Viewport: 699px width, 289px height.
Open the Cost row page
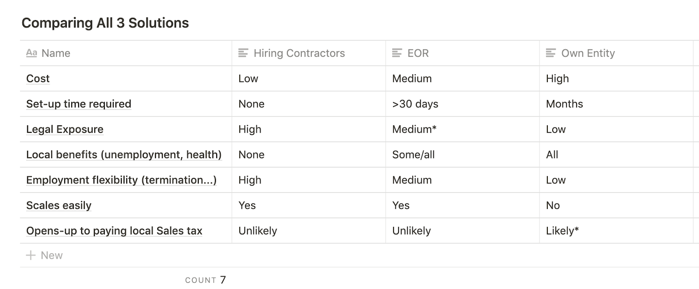38,79
